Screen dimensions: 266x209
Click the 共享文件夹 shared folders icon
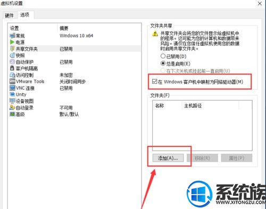tap(12, 49)
